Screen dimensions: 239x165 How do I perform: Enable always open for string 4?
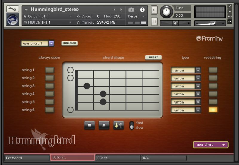tap(50, 94)
